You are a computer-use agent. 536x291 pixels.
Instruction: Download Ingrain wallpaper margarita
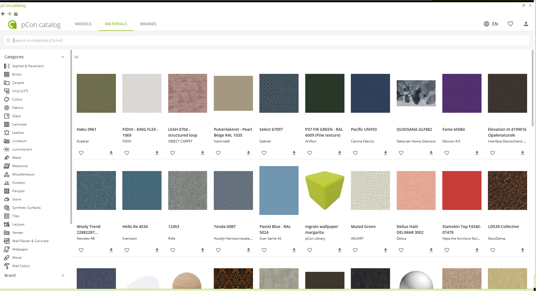click(340, 250)
